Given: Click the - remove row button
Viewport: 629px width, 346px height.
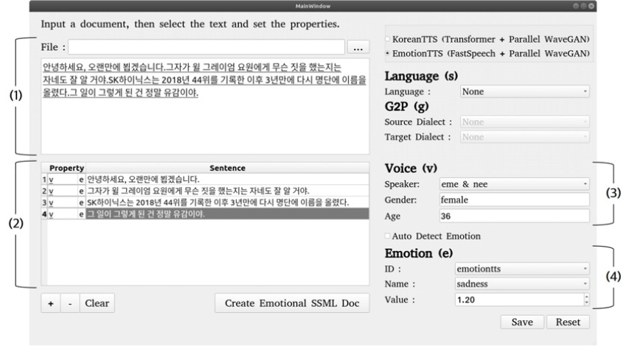Looking at the screenshot, I should click(70, 303).
